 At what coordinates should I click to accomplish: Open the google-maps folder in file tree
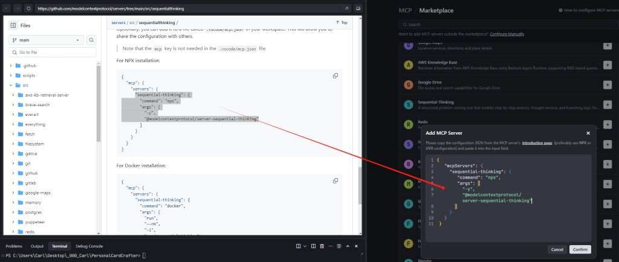coord(37,193)
